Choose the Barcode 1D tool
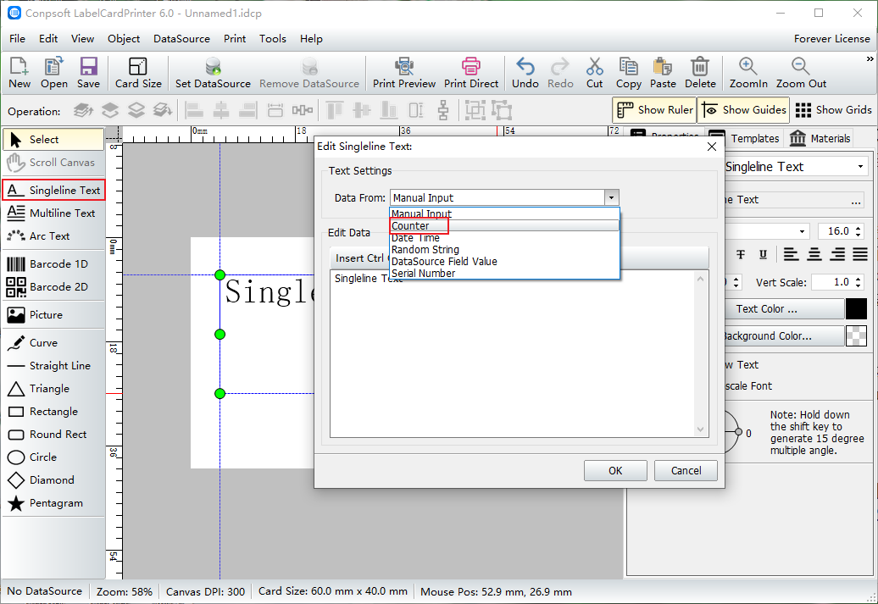 point(53,263)
